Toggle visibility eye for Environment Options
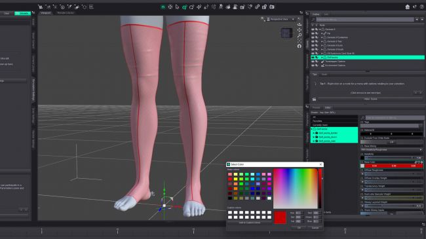The width and height of the screenshot is (426, 239). pyautogui.click(x=313, y=65)
